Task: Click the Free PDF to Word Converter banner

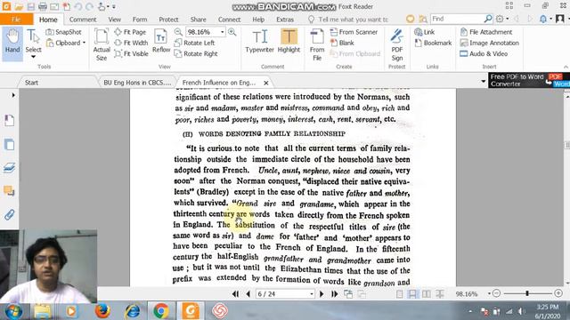Action: [528, 80]
